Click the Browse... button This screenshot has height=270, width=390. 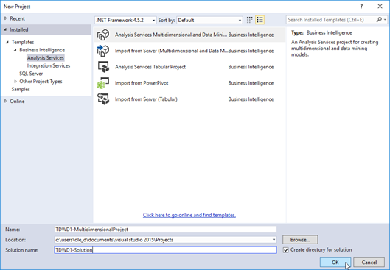click(x=300, y=240)
